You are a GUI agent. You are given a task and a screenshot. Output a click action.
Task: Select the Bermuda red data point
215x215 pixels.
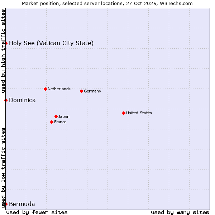point(6,204)
